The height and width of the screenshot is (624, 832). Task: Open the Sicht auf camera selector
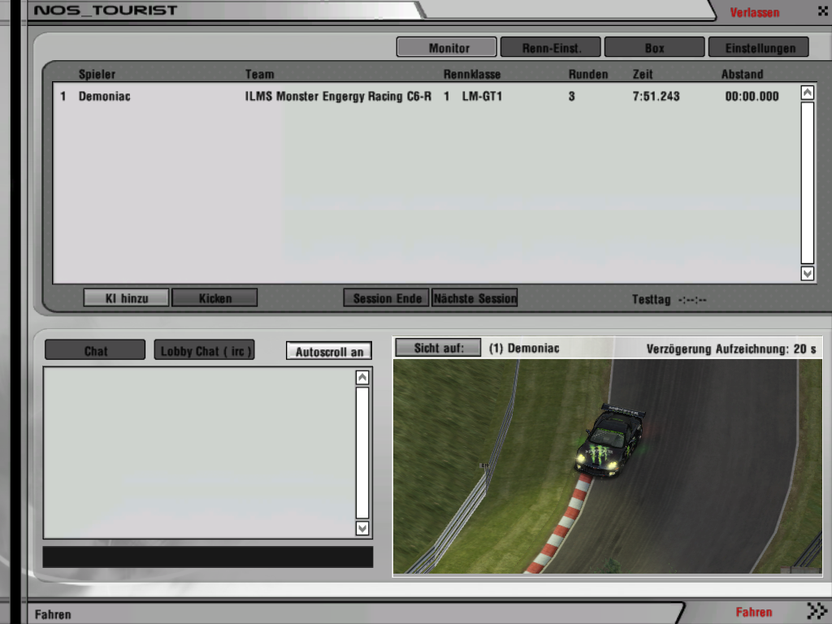[438, 348]
